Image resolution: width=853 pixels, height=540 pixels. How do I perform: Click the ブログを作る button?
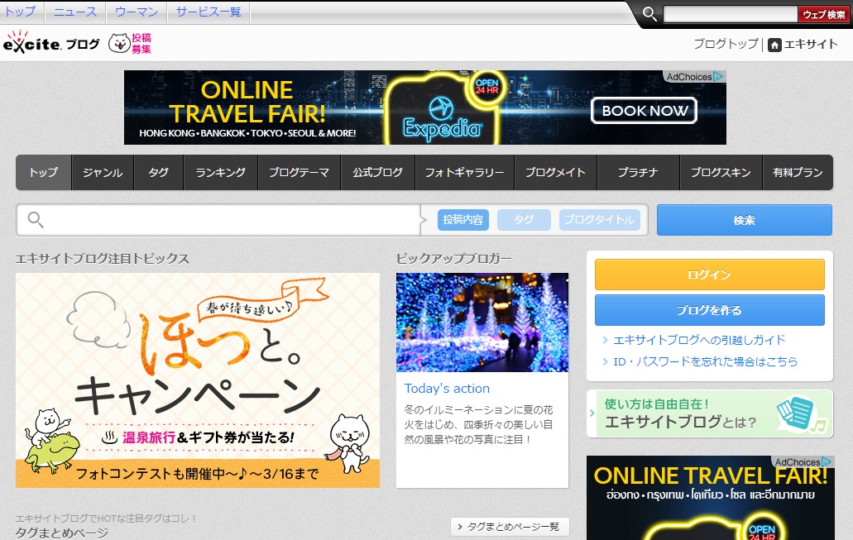click(x=709, y=310)
